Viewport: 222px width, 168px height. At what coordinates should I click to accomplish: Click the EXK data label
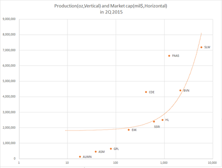coord(134,130)
